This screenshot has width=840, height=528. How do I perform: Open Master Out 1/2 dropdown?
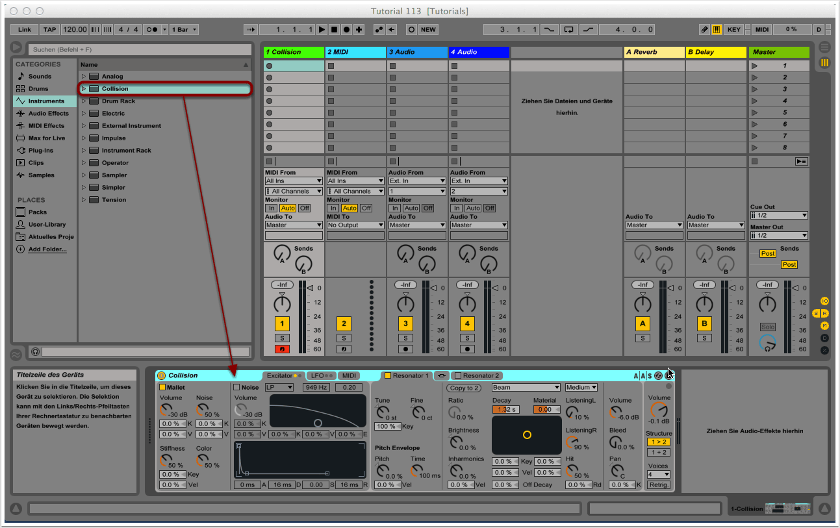pos(779,236)
